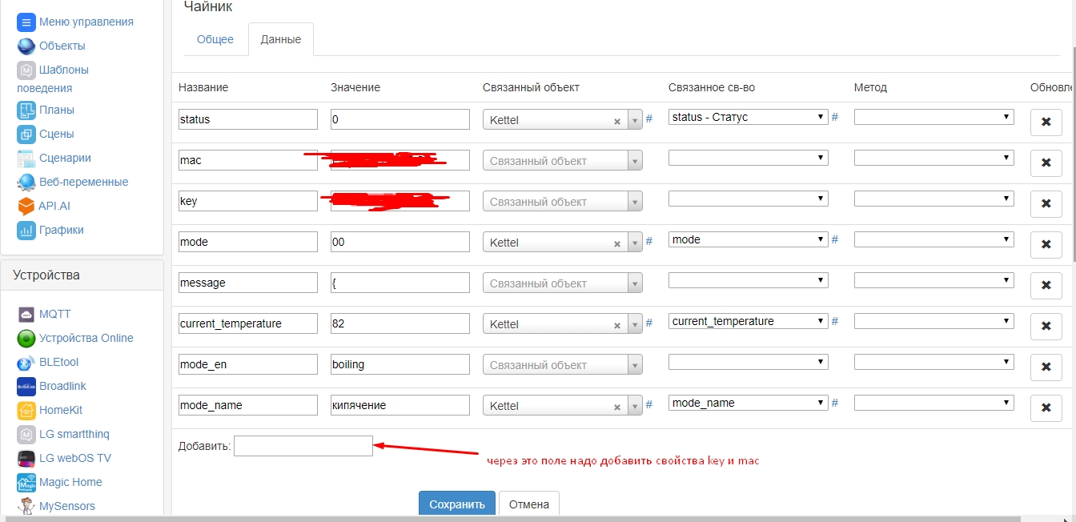
Task: Delete the mode_name property row
Action: click(1046, 408)
